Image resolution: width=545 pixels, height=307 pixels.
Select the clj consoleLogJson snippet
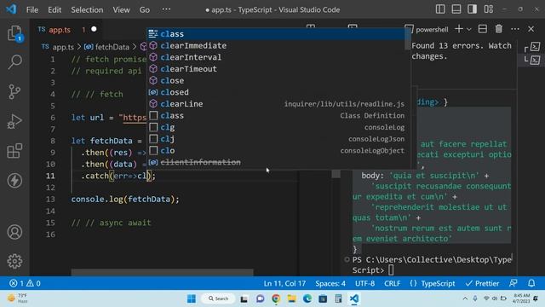click(276, 139)
